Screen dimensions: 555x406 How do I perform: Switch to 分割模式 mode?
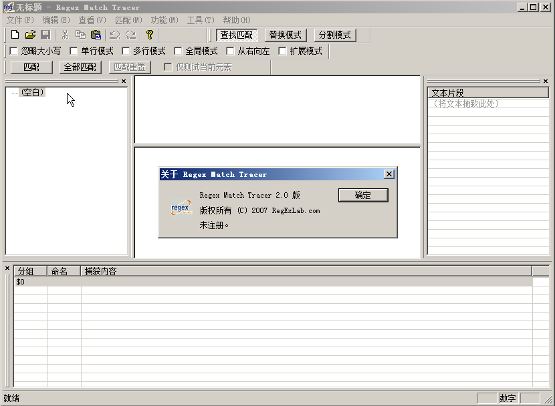(334, 35)
